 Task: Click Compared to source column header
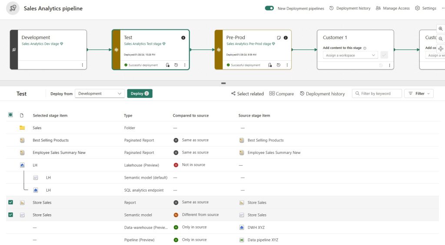(191, 115)
